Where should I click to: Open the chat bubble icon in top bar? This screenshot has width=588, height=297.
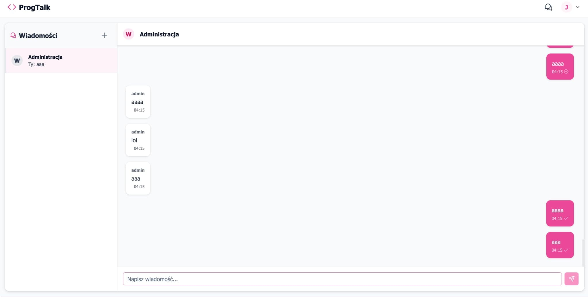tap(548, 7)
